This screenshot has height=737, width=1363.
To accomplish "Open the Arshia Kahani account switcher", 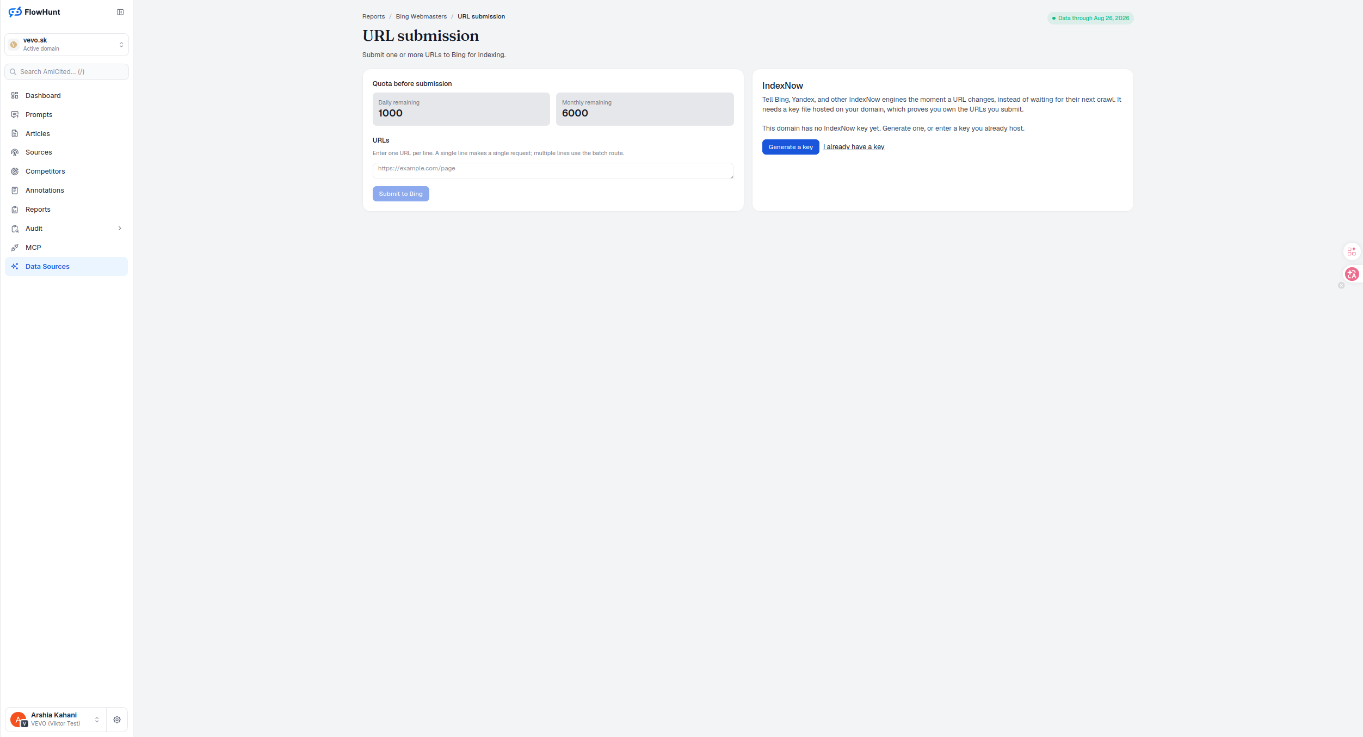I will [55, 720].
